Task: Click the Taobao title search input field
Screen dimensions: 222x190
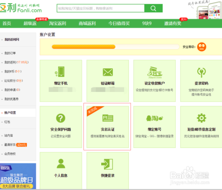Action: [101, 8]
